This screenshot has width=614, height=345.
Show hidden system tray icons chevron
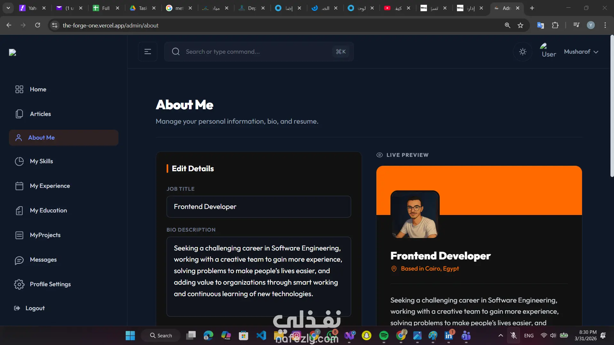(x=500, y=335)
